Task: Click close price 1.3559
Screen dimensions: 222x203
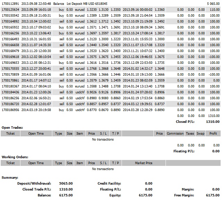Action: [160, 80]
